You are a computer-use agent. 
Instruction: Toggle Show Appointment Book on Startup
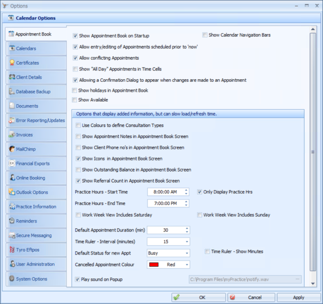tap(75, 36)
